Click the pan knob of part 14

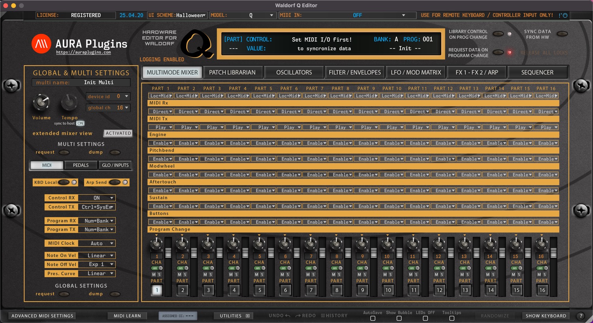(490, 244)
